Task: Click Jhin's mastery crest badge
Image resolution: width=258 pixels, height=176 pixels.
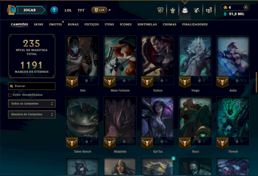Action: click(x=72, y=82)
